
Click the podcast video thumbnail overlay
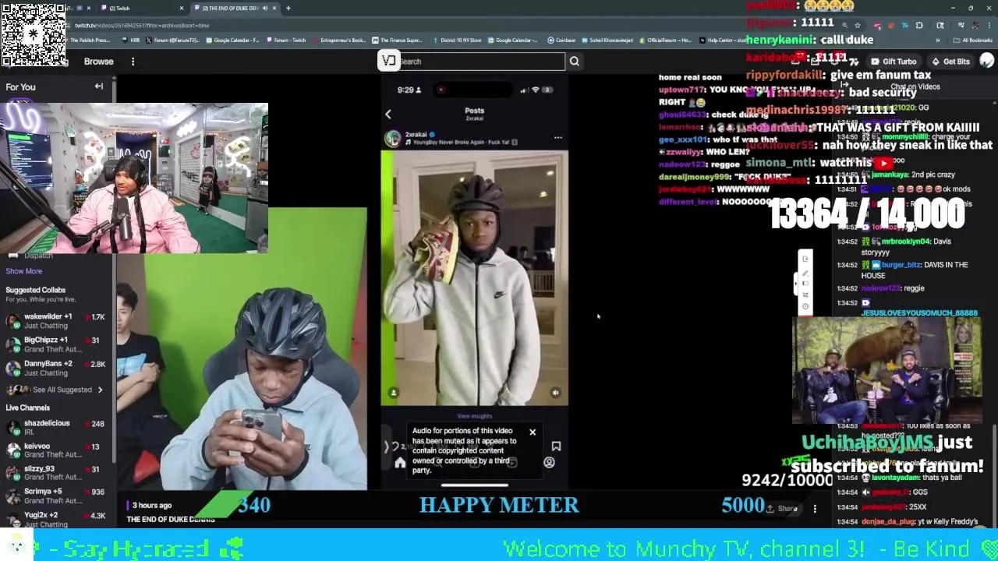point(887,370)
